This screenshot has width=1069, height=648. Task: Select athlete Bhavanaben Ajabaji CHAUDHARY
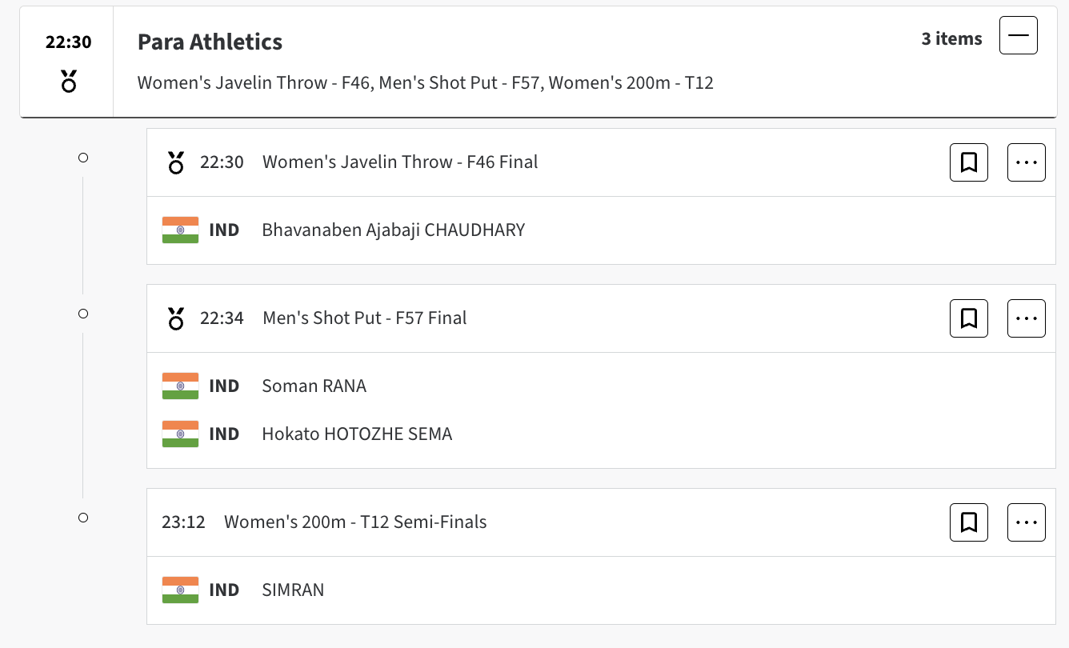coord(393,230)
